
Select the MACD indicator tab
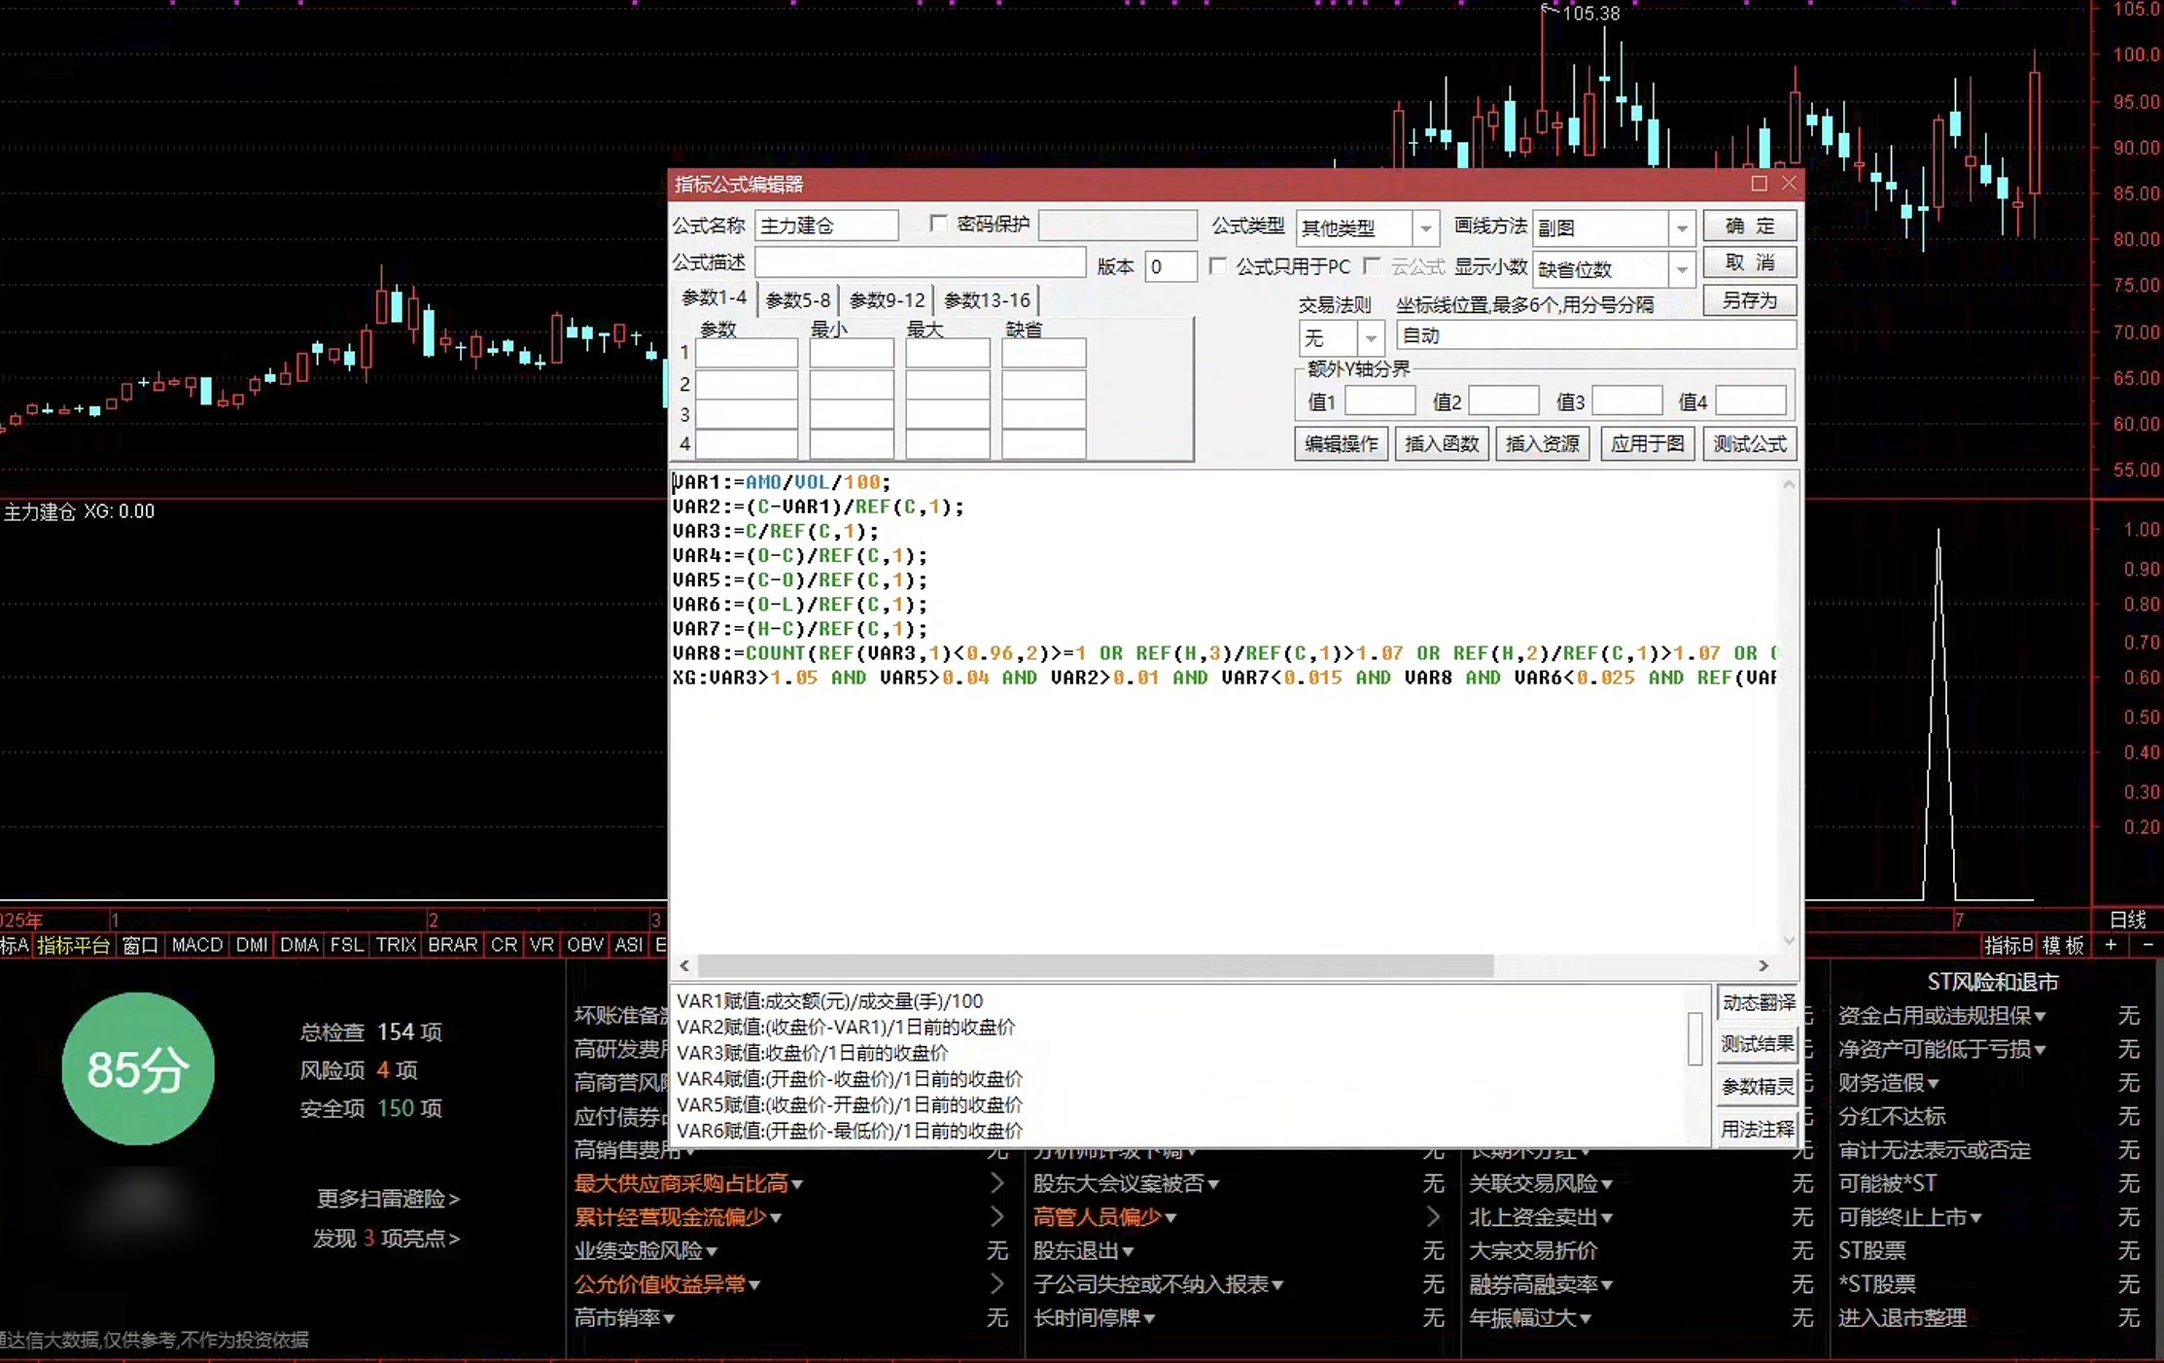pos(197,945)
